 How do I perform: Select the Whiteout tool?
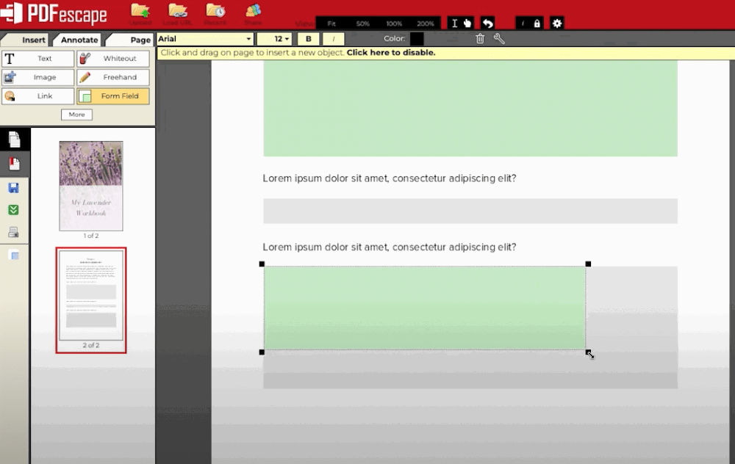click(x=112, y=59)
